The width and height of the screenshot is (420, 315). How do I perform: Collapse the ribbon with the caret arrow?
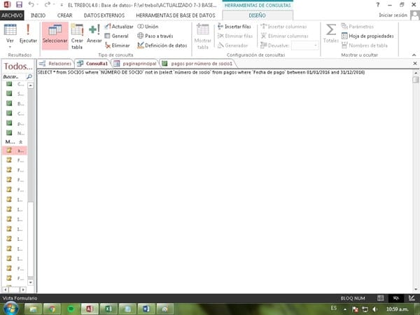tap(414, 55)
